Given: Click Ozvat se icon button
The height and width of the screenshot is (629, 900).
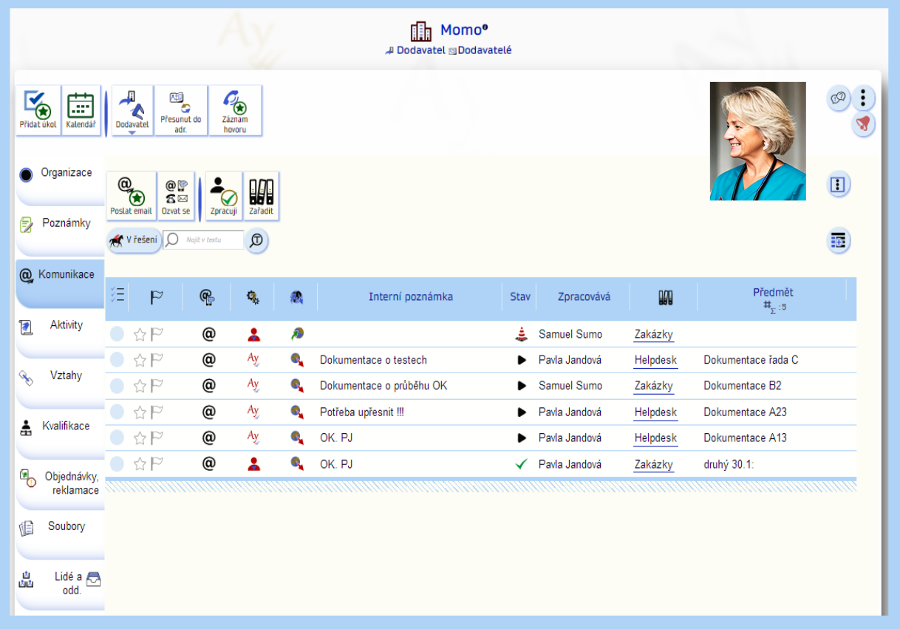Looking at the screenshot, I should pos(176,196).
